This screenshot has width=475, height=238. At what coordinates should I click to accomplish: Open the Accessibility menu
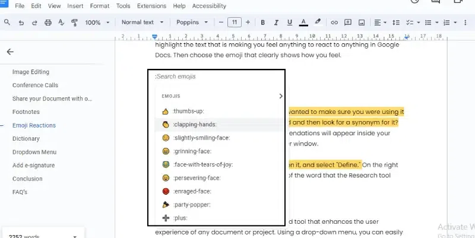click(209, 6)
